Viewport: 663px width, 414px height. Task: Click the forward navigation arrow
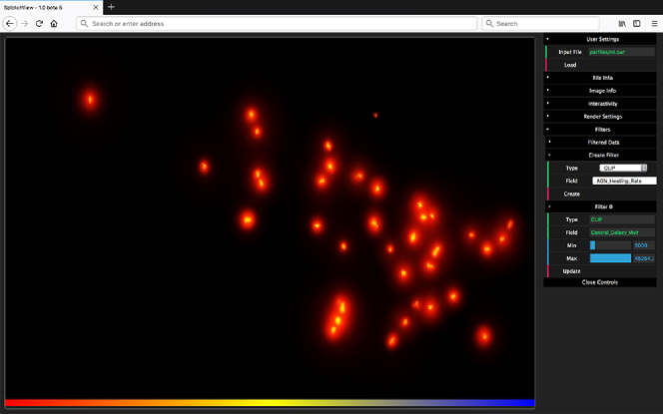coord(25,23)
